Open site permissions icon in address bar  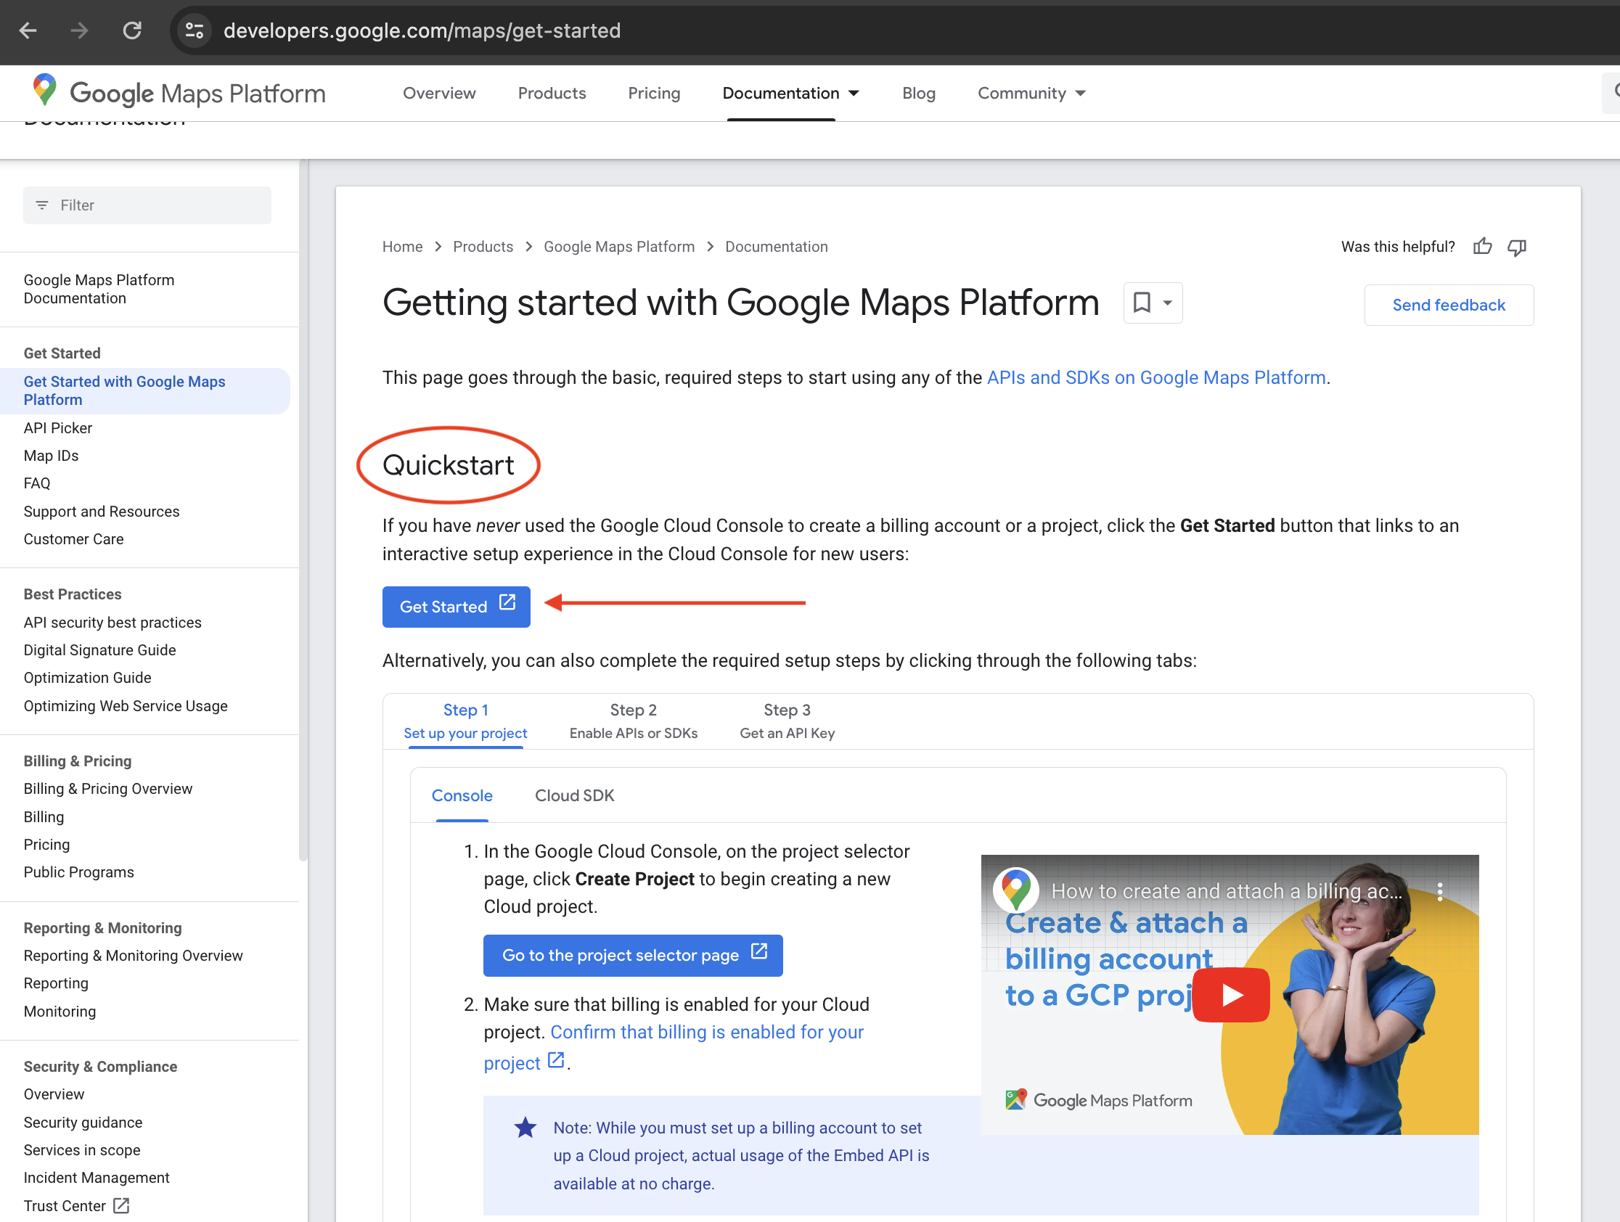click(x=193, y=30)
